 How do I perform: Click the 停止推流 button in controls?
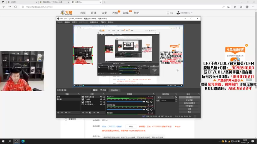click(189, 97)
